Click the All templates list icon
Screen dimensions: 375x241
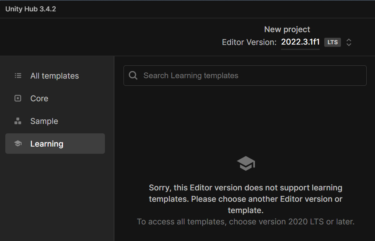point(18,76)
